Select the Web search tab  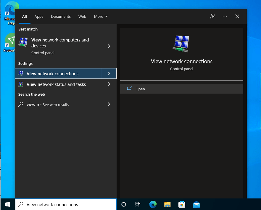(x=82, y=16)
